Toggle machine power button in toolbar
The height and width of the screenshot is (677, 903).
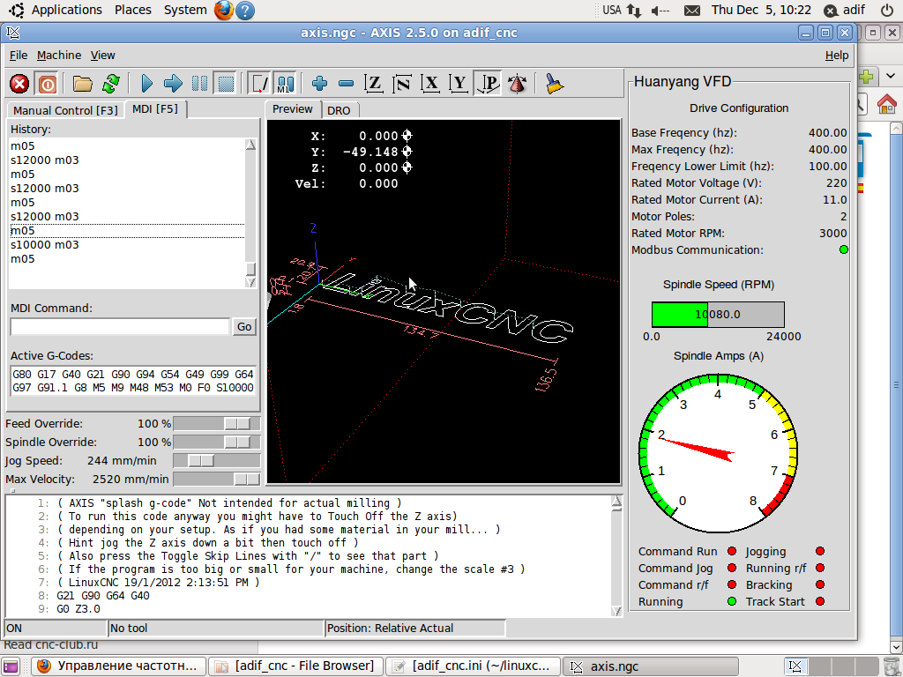pos(48,84)
